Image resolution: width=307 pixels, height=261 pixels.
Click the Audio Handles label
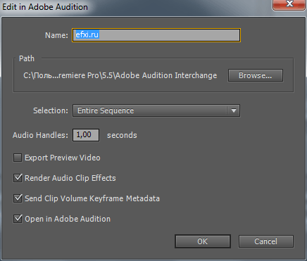click(x=40, y=135)
